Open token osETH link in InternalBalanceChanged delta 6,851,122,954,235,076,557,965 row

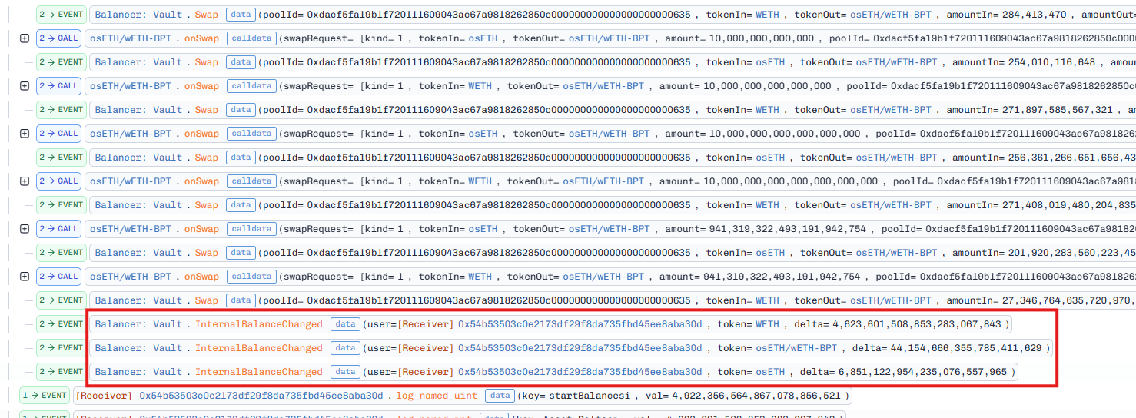click(770, 372)
